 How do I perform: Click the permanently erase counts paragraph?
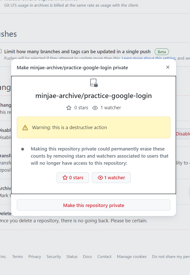pyautogui.click(x=100, y=156)
